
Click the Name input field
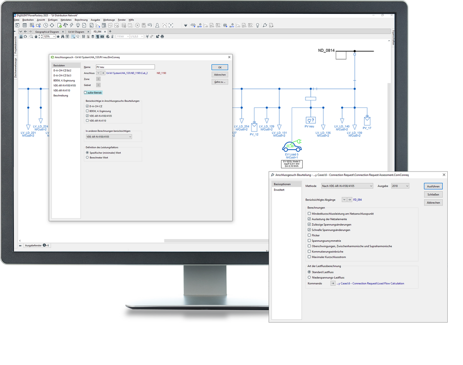coord(125,67)
